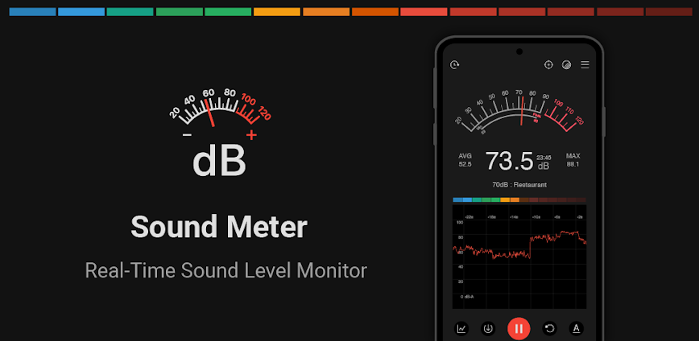Tap the A-weighting icon

pyautogui.click(x=576, y=328)
